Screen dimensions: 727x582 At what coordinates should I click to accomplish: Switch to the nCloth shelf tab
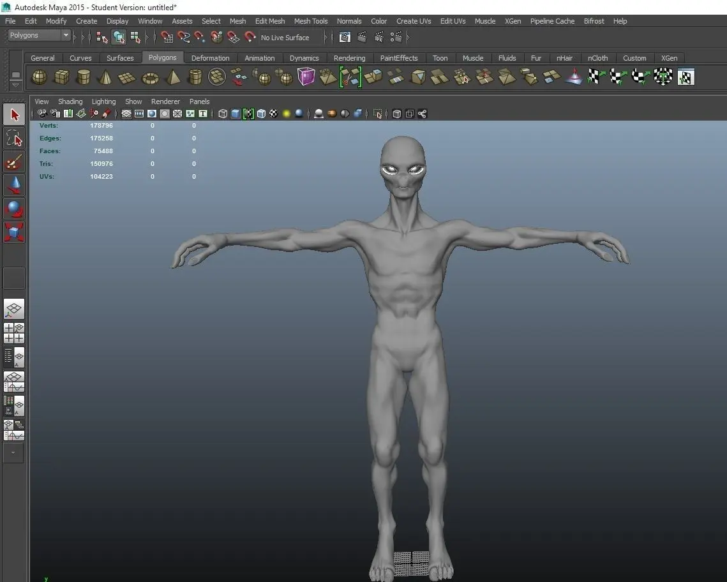pyautogui.click(x=597, y=58)
